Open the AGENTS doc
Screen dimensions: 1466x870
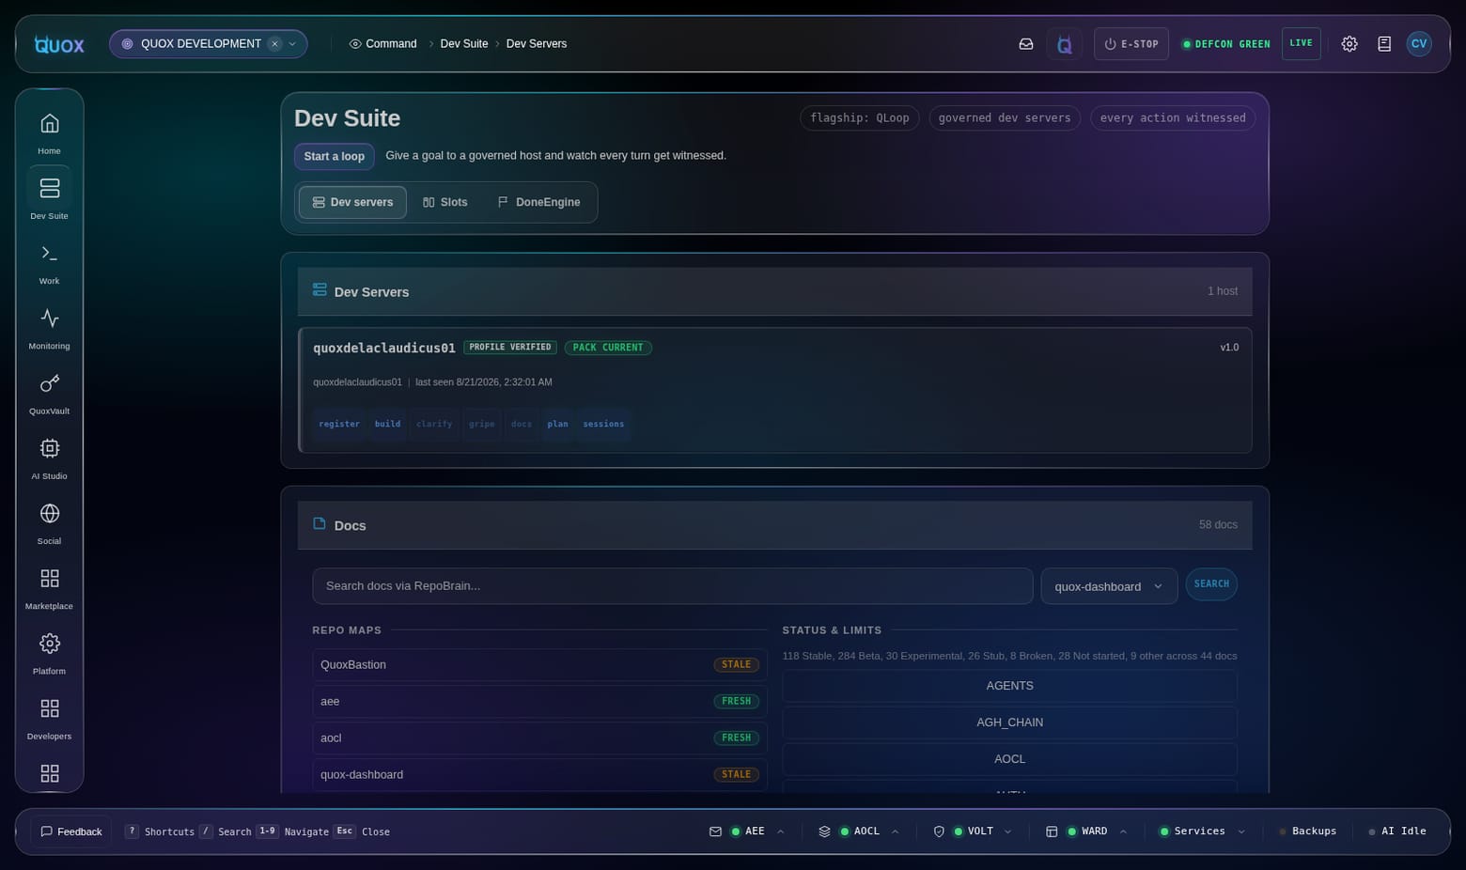1009,686
